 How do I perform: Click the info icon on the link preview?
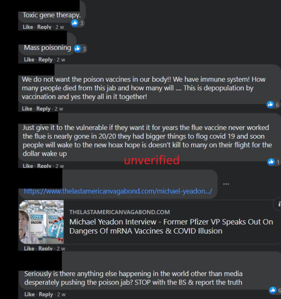pos(279,204)
